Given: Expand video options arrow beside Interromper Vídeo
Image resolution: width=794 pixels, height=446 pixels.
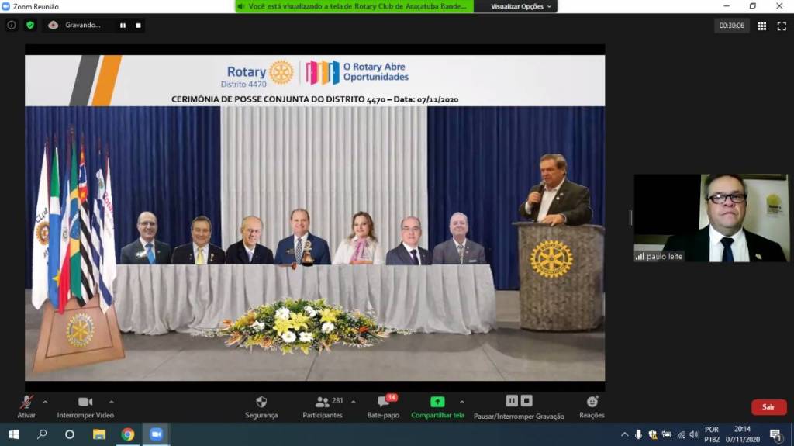Looking at the screenshot, I should coord(111,402).
